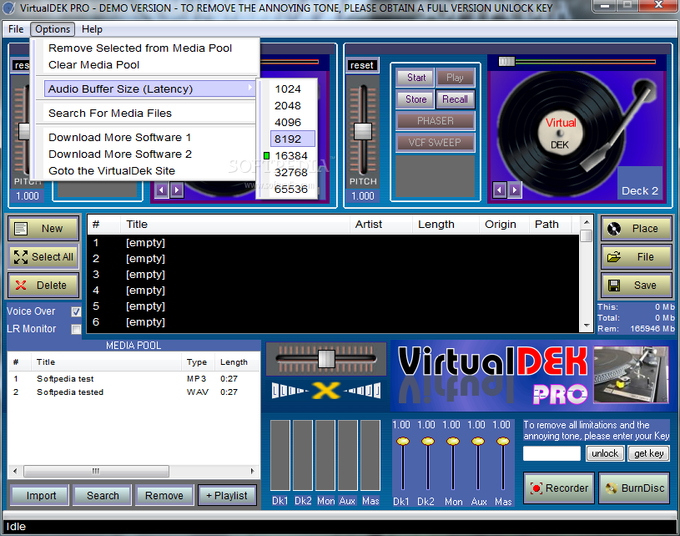Click the Mas volume fader knob
The image size is (680, 536).
click(x=503, y=442)
